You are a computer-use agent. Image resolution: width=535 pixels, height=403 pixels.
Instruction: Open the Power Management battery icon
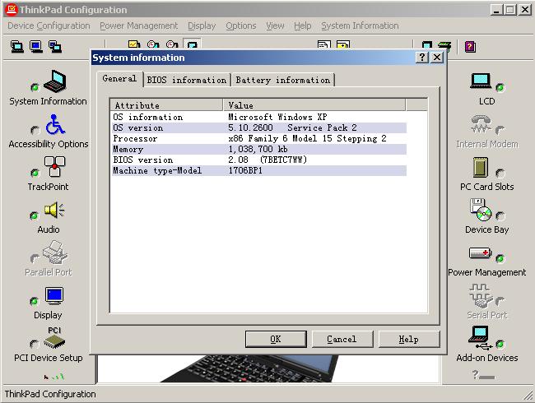pos(480,253)
